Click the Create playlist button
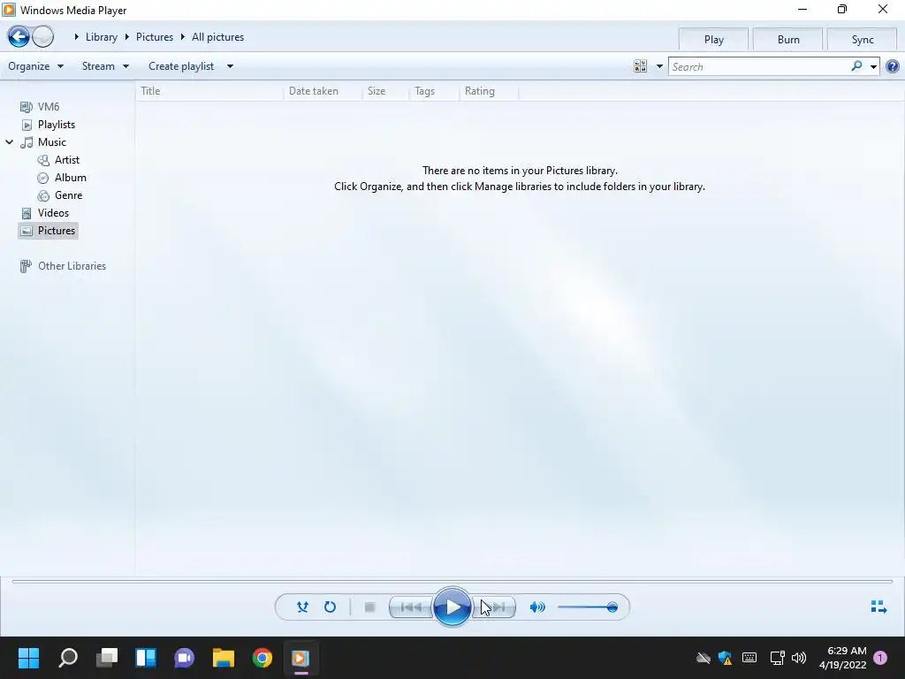 181,66
